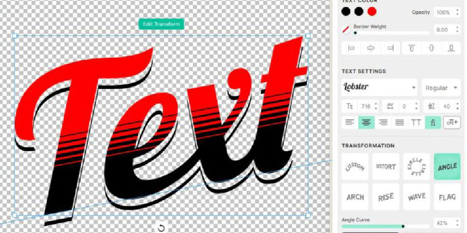
Task: Toggle the ligatures fi option
Action: coord(433,122)
